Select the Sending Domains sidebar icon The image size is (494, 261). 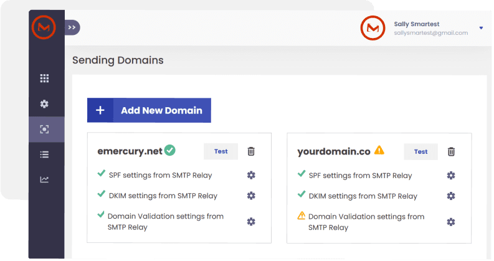pyautogui.click(x=44, y=130)
